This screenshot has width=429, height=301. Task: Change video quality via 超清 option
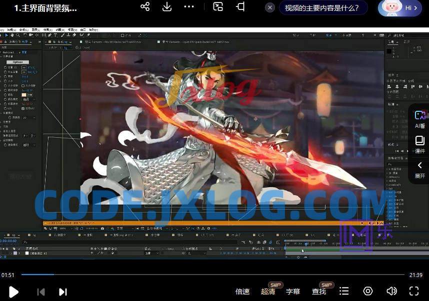(x=268, y=292)
